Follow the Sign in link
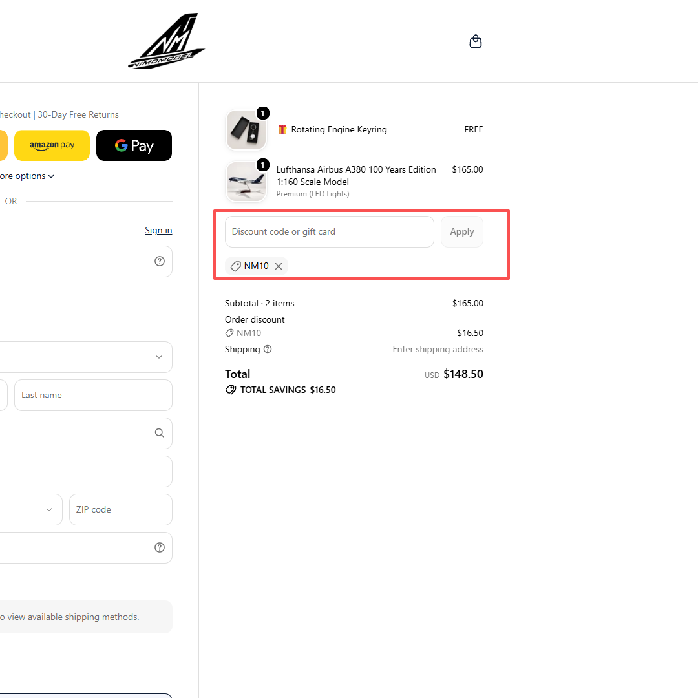Screen dimensions: 698x698 [x=158, y=230]
